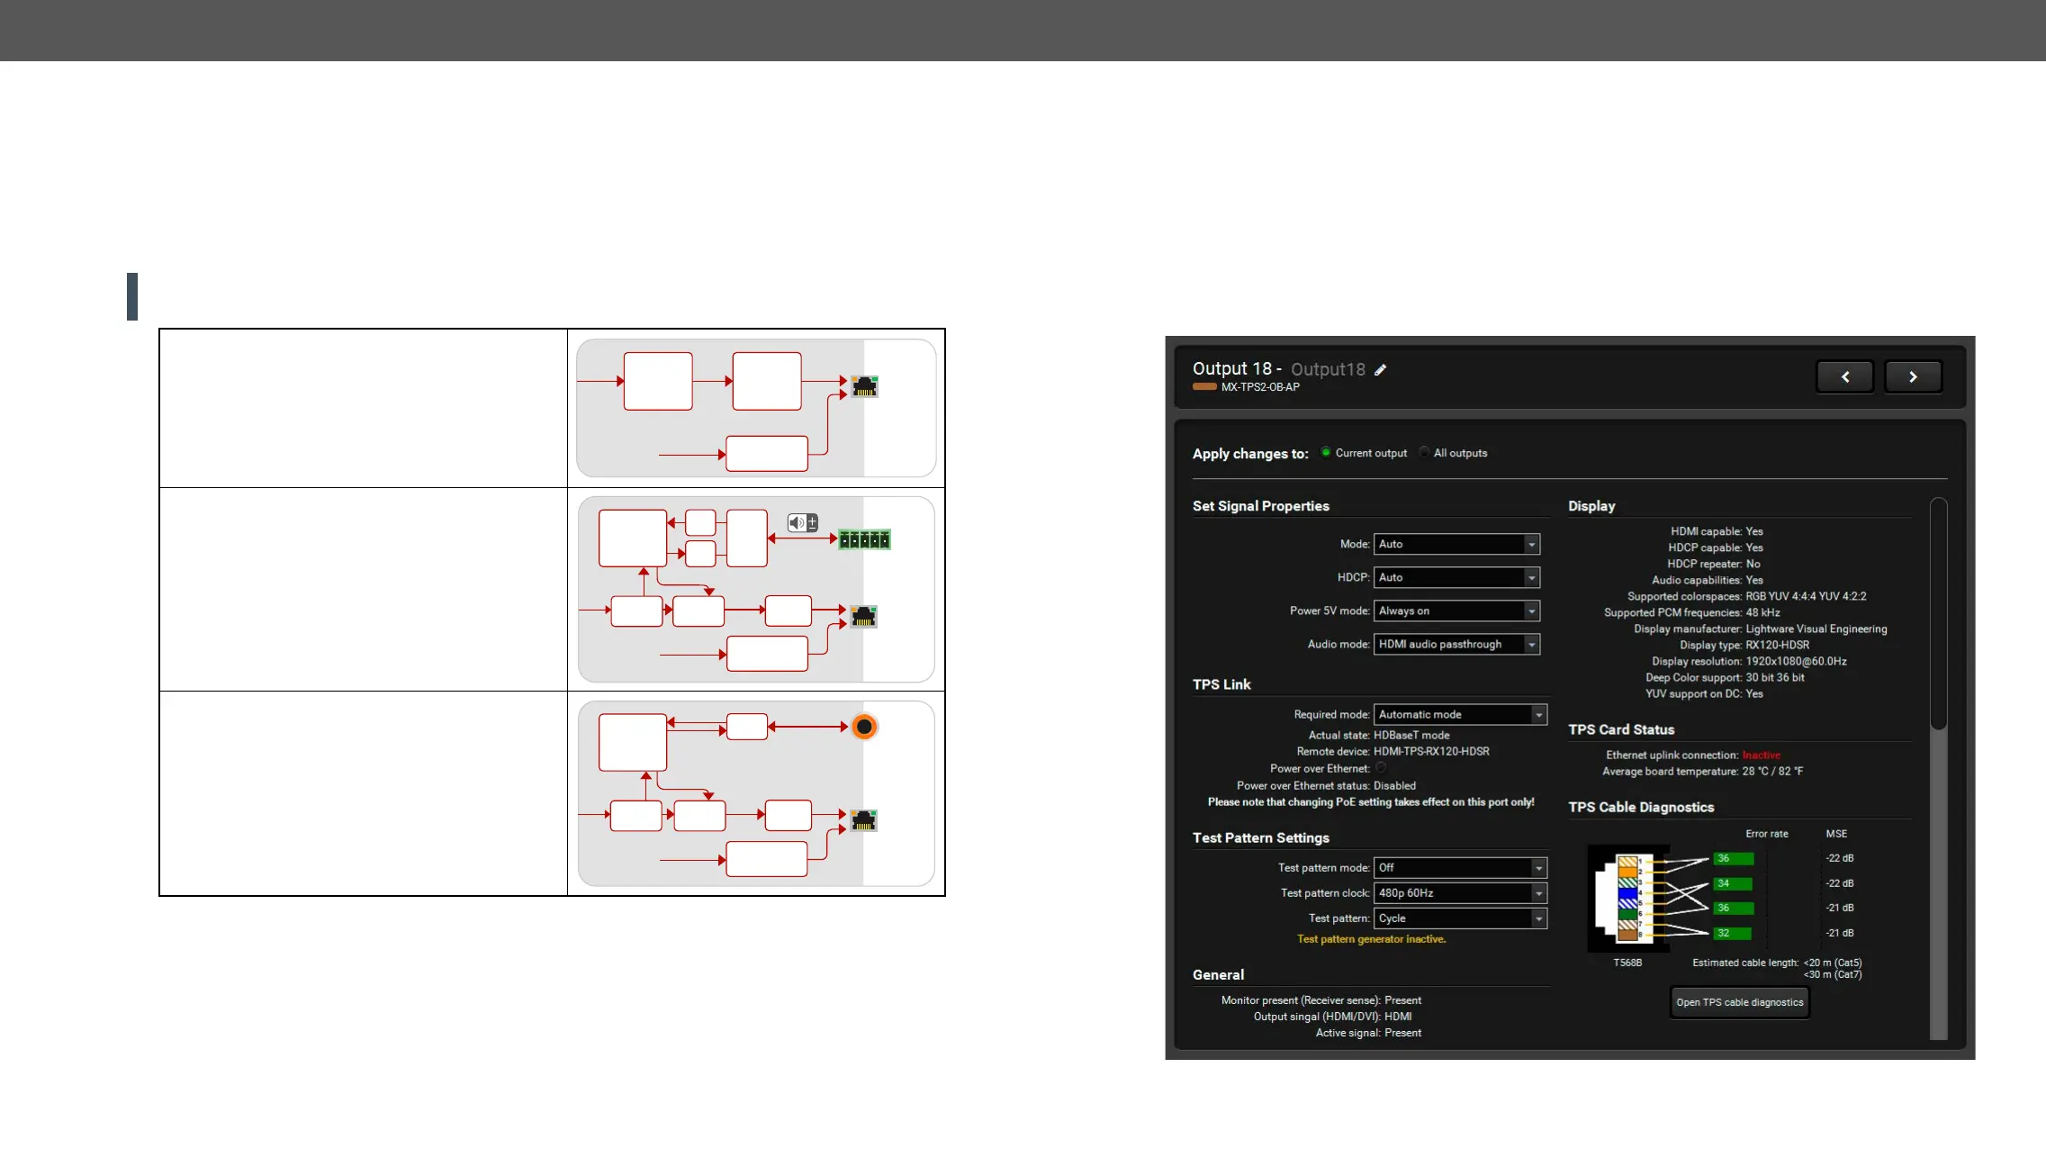
Task: Click the orange round audio jack icon
Action: 864,727
